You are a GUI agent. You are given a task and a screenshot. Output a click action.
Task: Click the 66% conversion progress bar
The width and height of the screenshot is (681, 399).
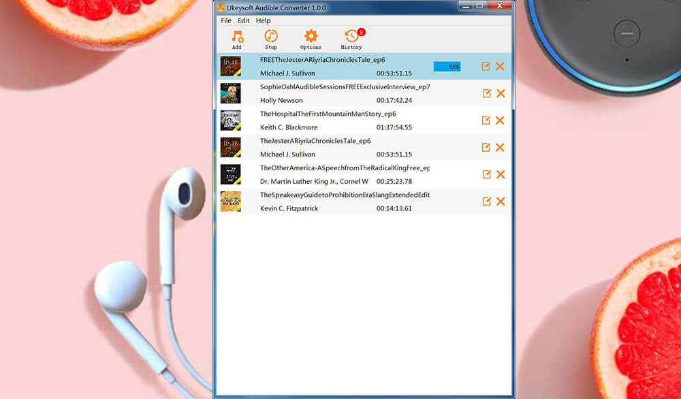tap(447, 67)
